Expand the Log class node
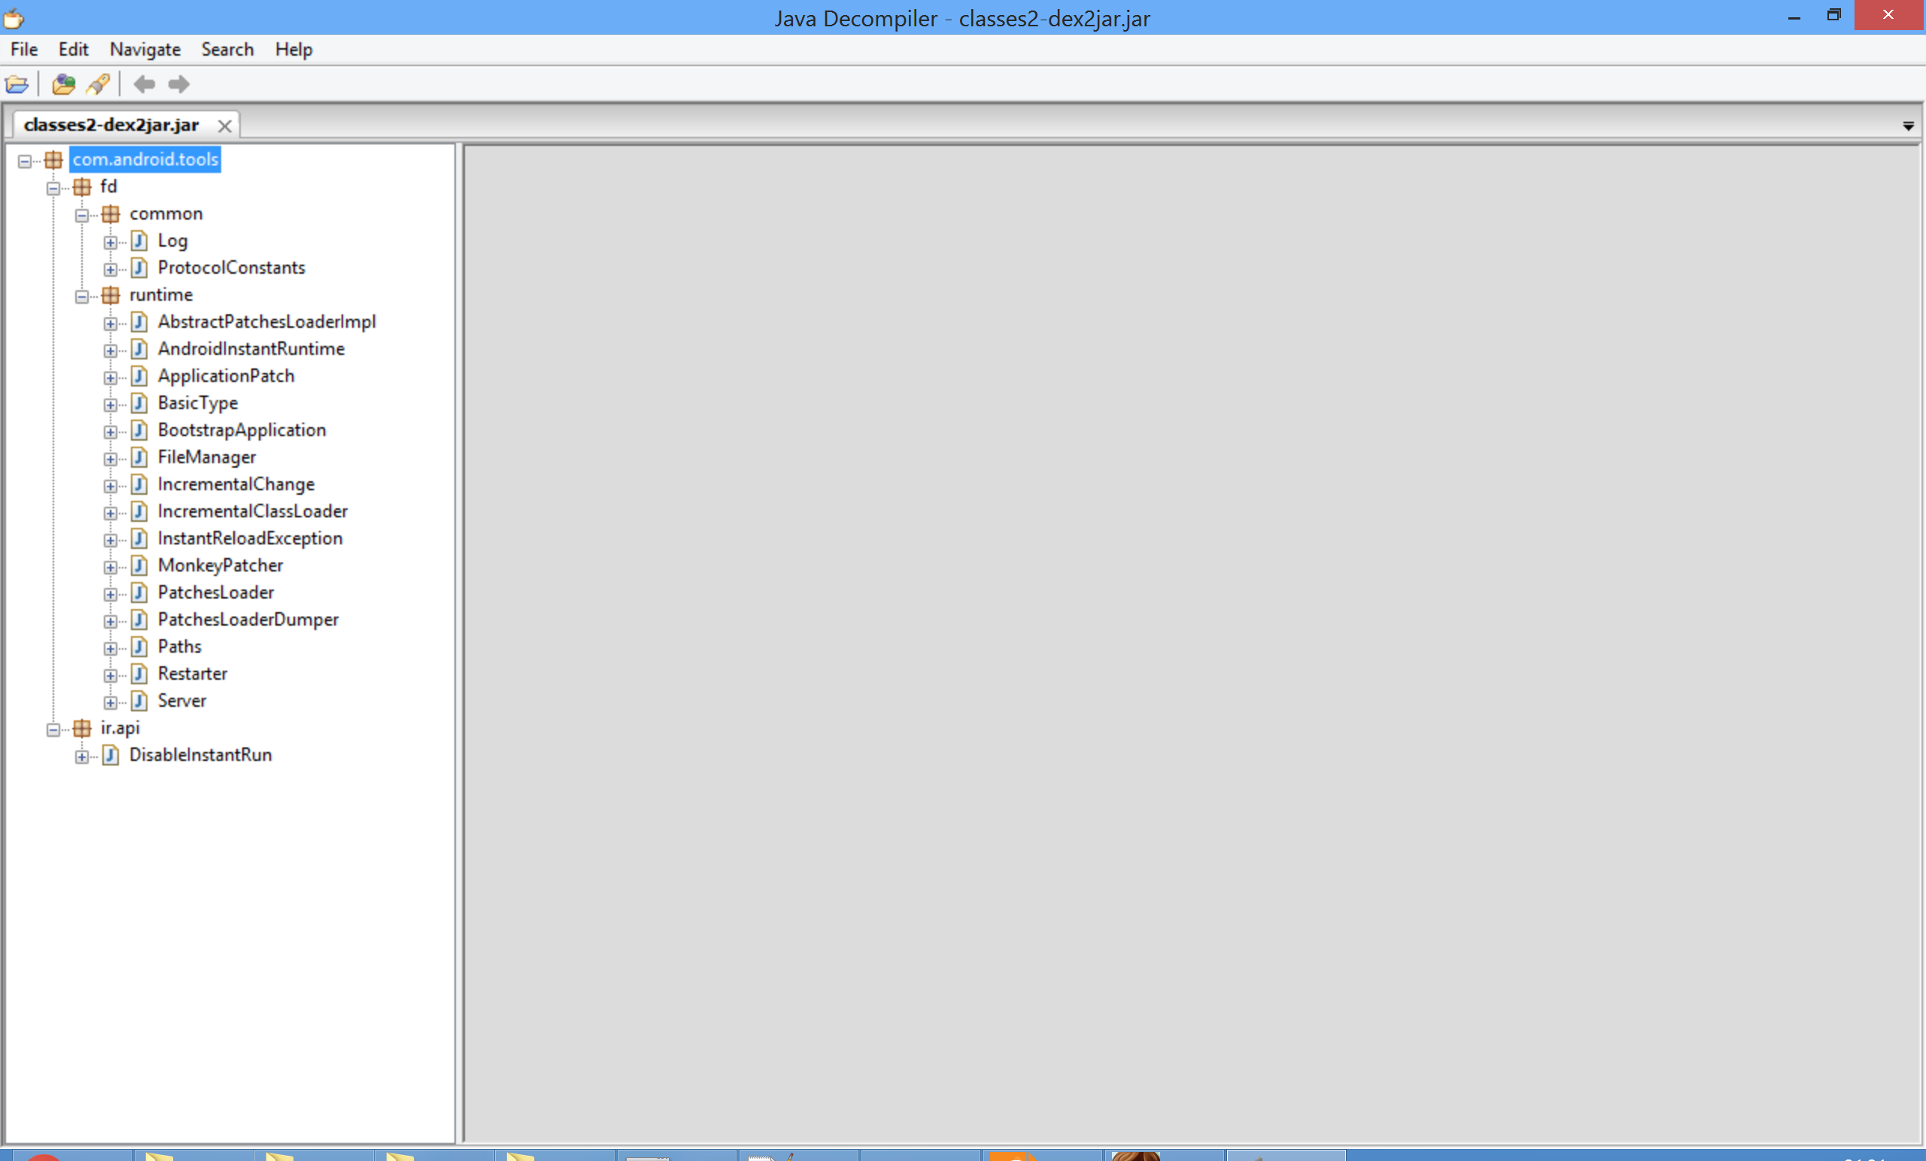1926x1161 pixels. 110,242
